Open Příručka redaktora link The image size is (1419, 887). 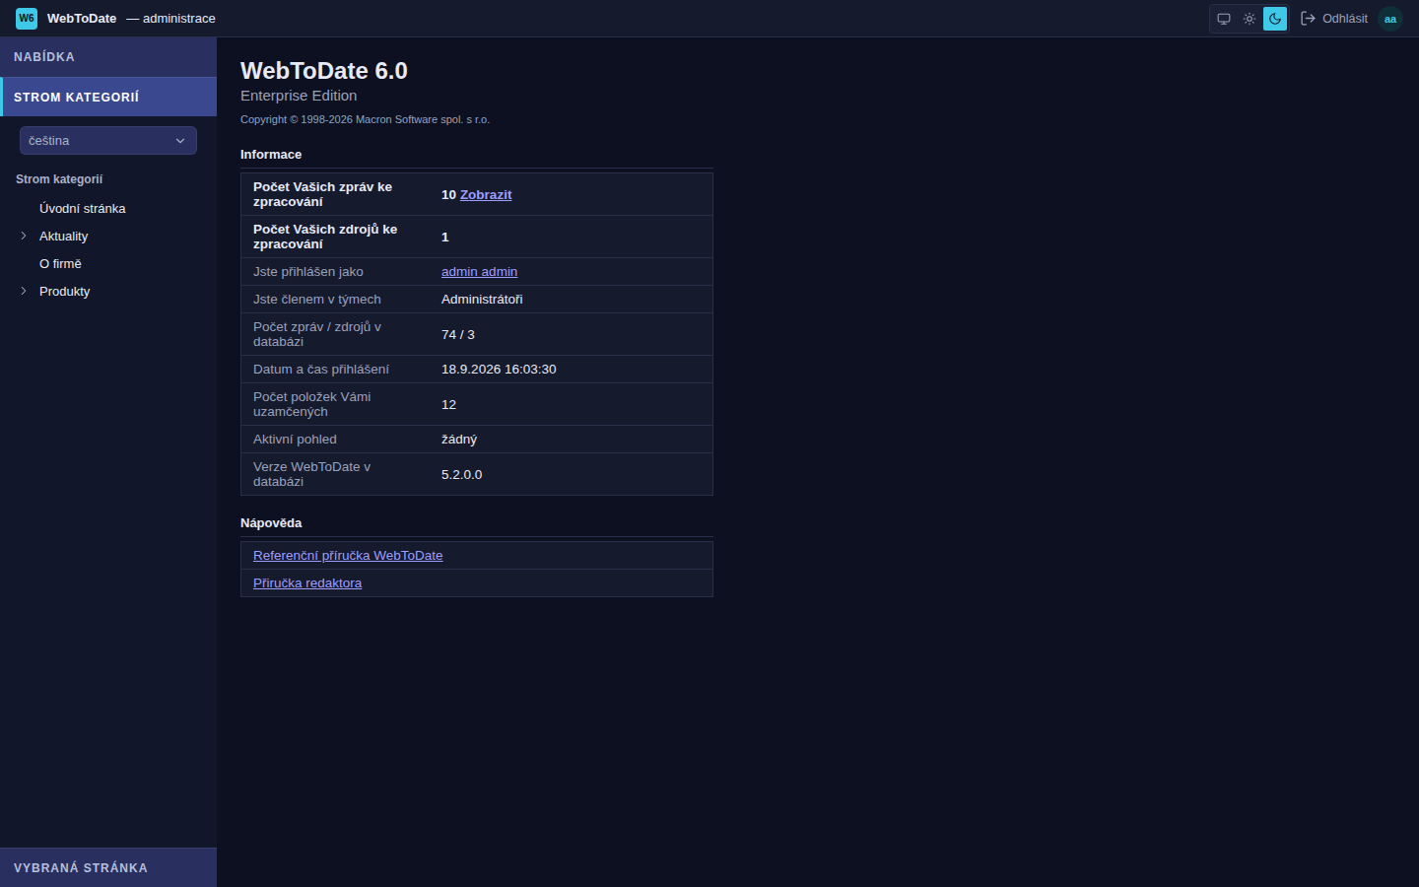[x=307, y=583]
